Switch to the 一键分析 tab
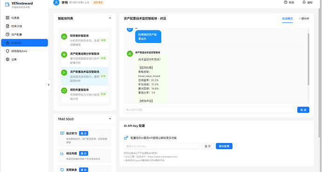 pyautogui.click(x=304, y=19)
